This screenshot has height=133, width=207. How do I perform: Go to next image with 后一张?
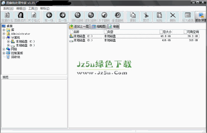pyautogui.click(x=63, y=17)
